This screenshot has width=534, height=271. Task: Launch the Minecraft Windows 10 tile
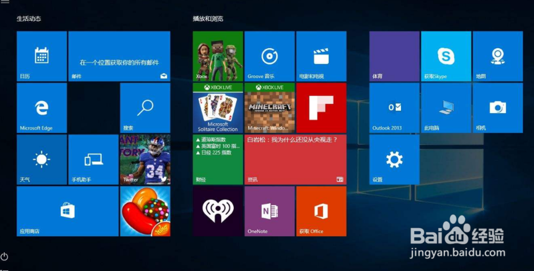click(x=269, y=108)
